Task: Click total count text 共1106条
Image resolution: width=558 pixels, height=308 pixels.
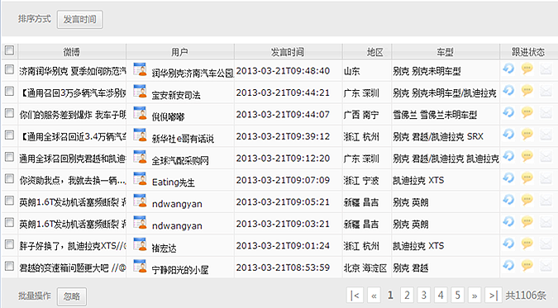Action: [x=526, y=295]
